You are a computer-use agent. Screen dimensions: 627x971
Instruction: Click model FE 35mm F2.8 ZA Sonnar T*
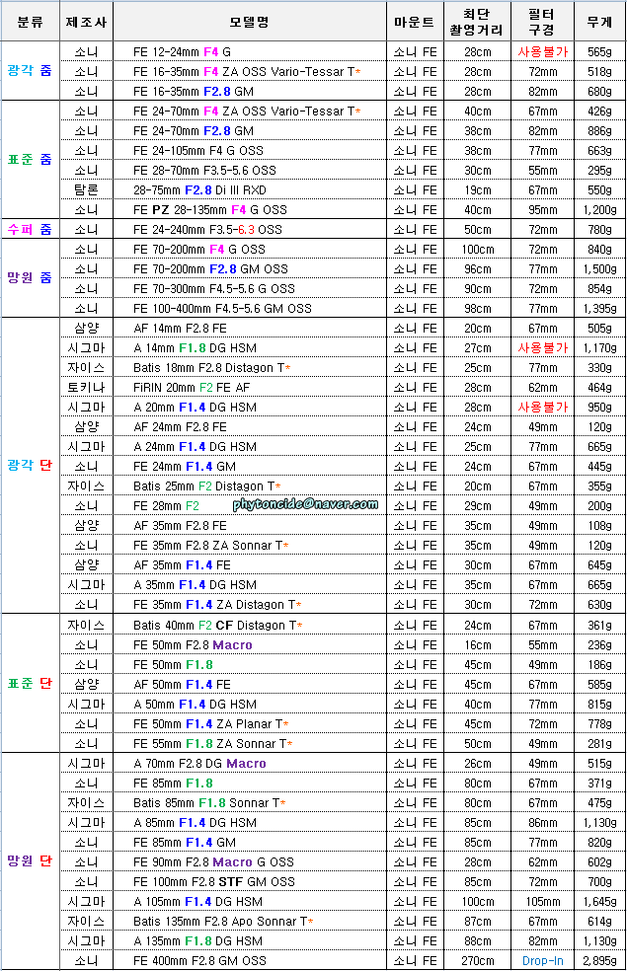pyautogui.click(x=211, y=547)
